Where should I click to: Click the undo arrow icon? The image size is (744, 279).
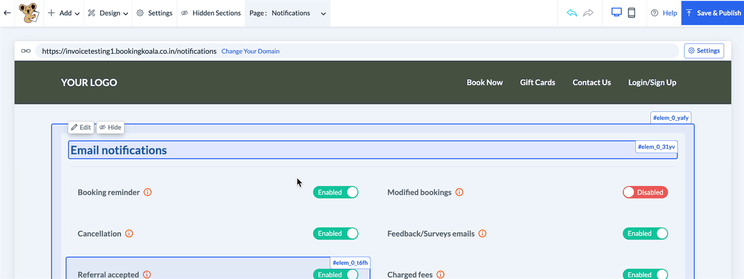coord(572,13)
